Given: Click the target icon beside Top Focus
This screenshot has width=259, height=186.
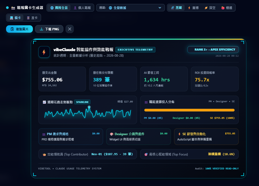Looking at the screenshot, I should (x=146, y=154).
